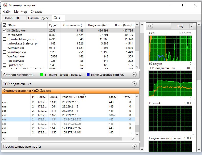Sort TCP list by Поте... column header

pyautogui.click(x=127, y=97)
